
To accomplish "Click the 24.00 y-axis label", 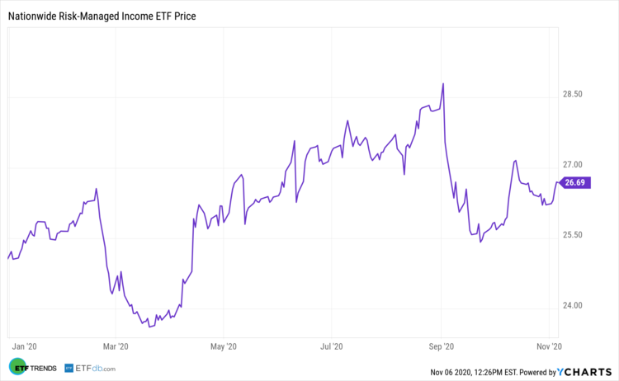I will [572, 306].
